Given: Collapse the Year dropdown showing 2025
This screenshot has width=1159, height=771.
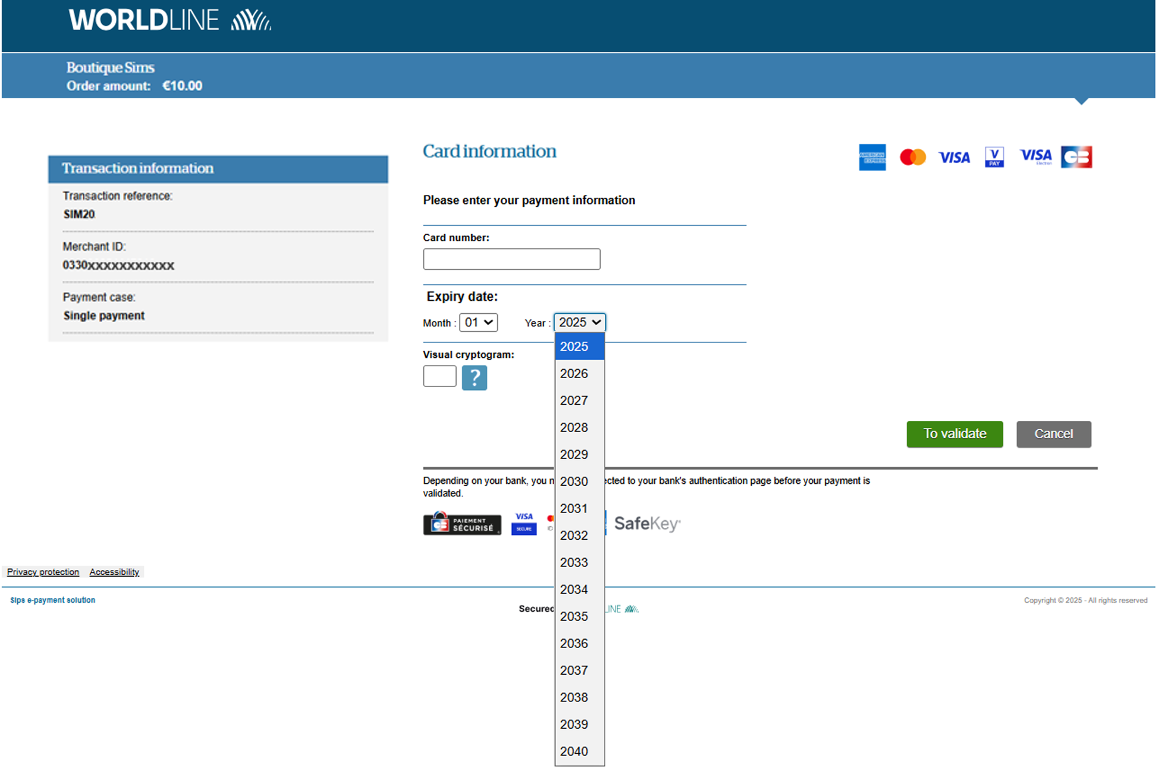Looking at the screenshot, I should click(x=579, y=323).
